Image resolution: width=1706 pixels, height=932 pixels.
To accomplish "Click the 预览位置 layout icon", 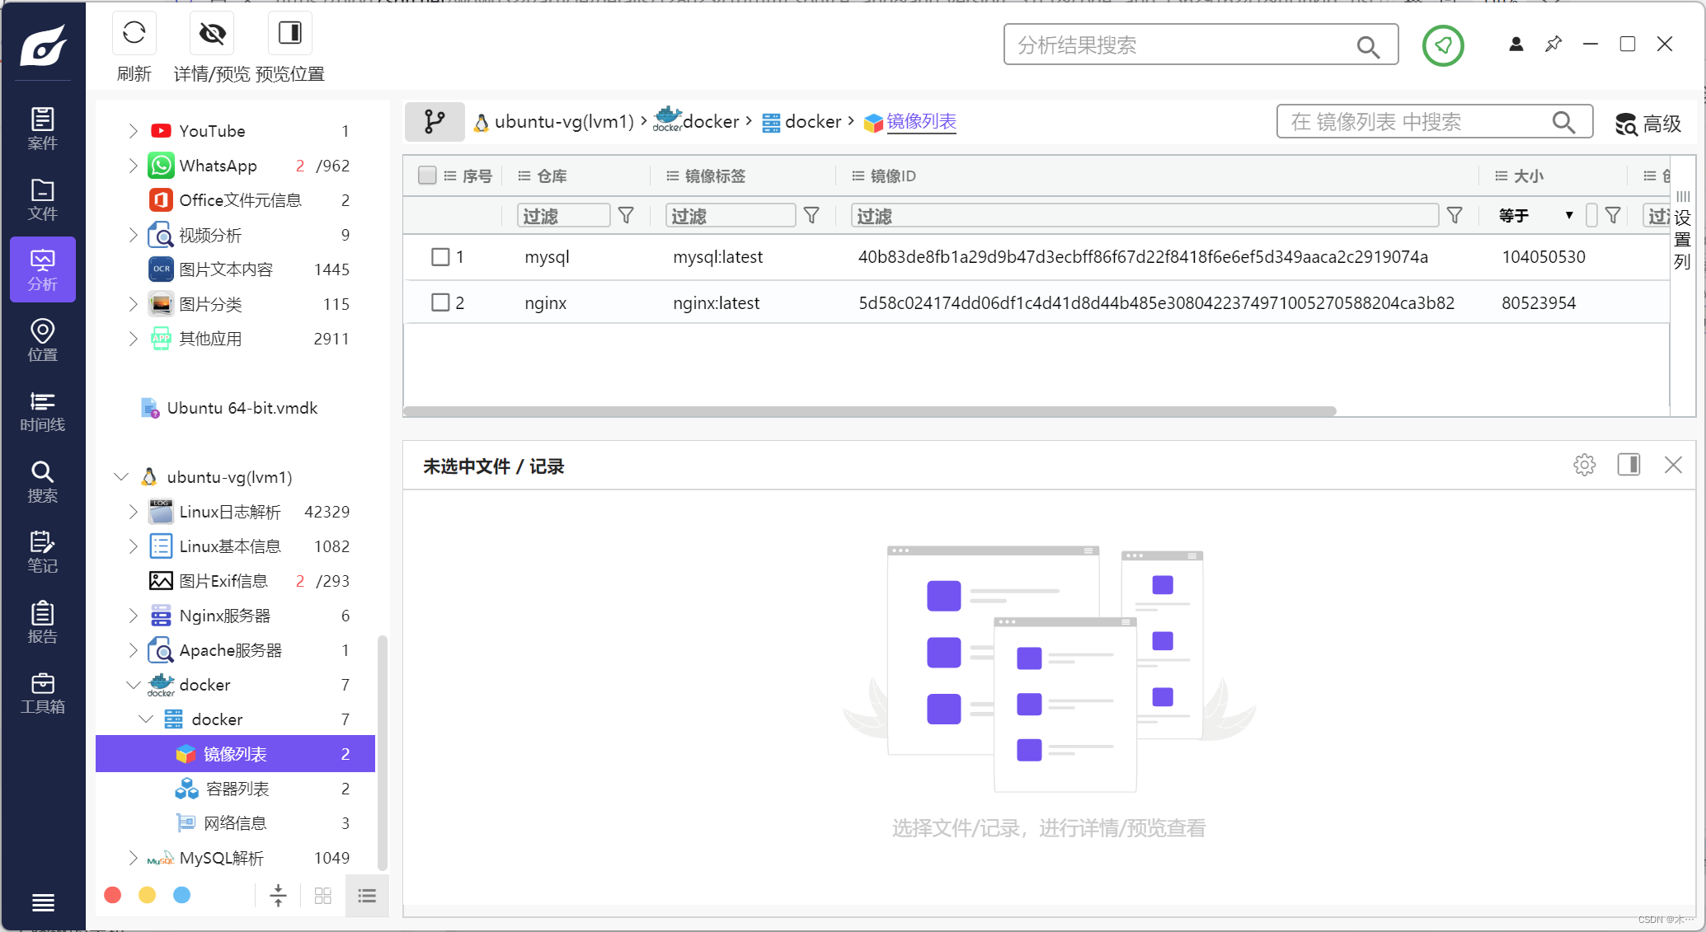I will tap(289, 34).
